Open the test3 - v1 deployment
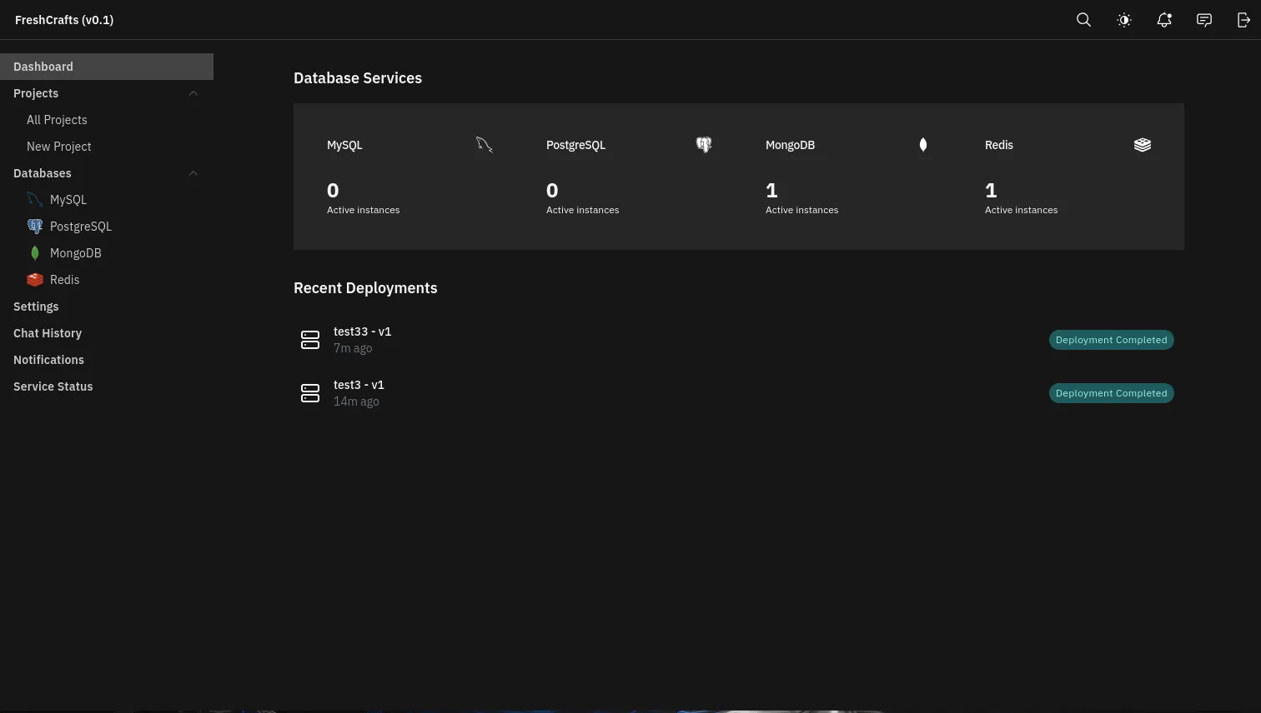The height and width of the screenshot is (713, 1261). 359,385
